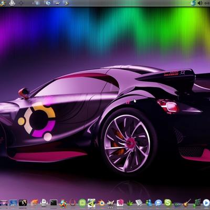Launch Skype from the dock
210x210 pixels.
[x=168, y=203]
